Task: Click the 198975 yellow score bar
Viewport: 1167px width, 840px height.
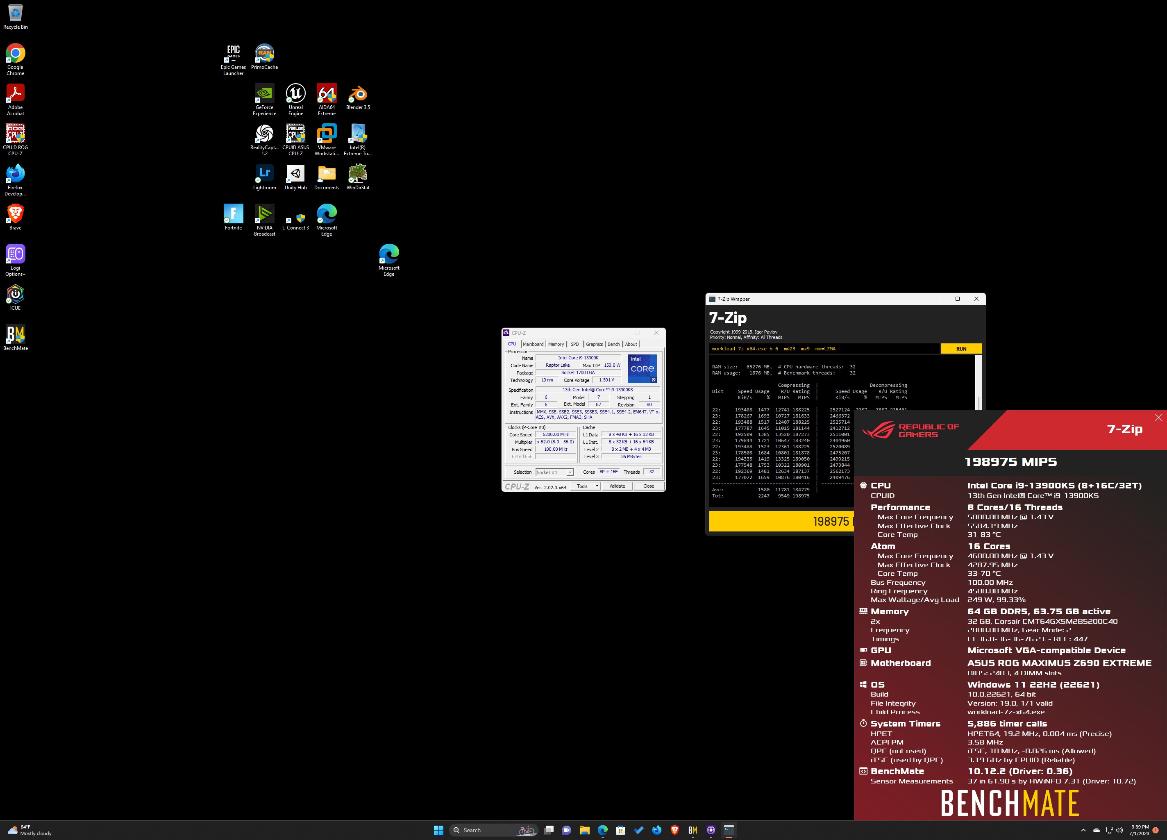Action: (x=781, y=521)
